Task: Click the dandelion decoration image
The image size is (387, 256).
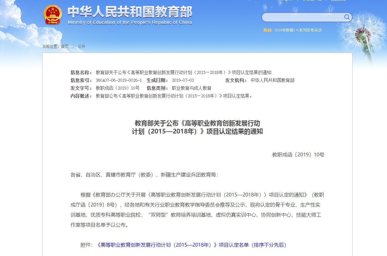Action: pos(363,38)
